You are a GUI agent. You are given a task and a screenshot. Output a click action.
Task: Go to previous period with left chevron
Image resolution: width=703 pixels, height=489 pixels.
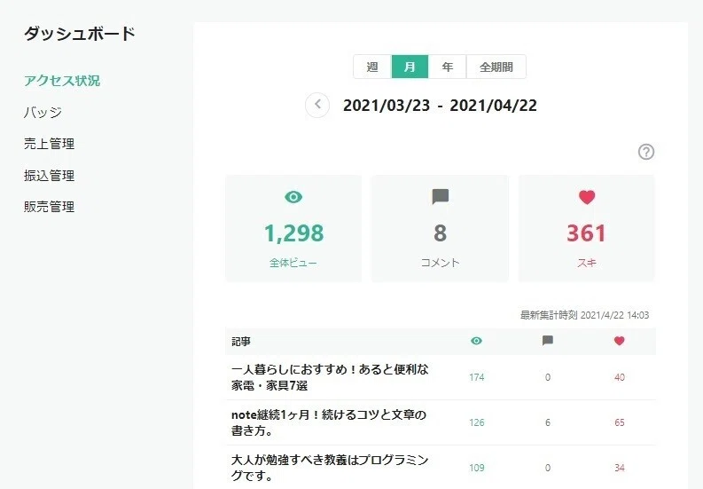[317, 105]
